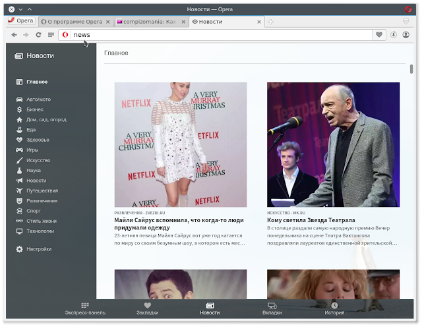Click the Opera logo icon in the address bar
The width and height of the screenshot is (422, 327).
point(65,35)
